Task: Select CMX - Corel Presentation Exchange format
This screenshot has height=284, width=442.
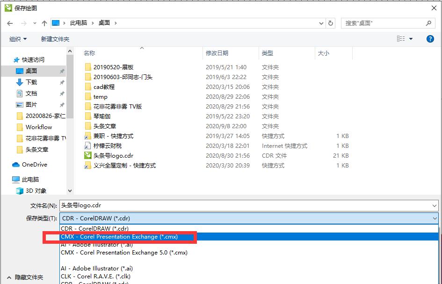Action: coord(126,236)
